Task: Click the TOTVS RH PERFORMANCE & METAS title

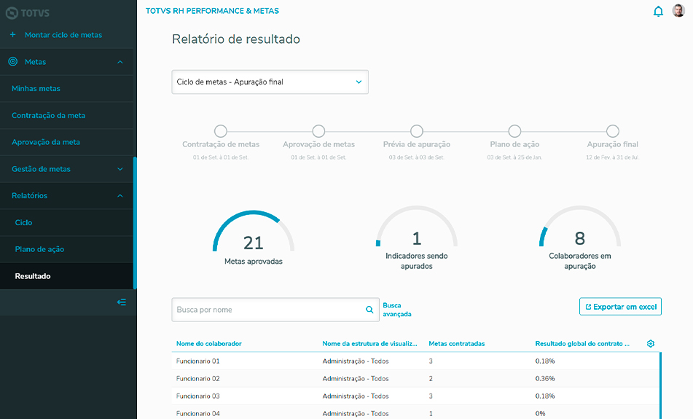Action: pos(212,11)
